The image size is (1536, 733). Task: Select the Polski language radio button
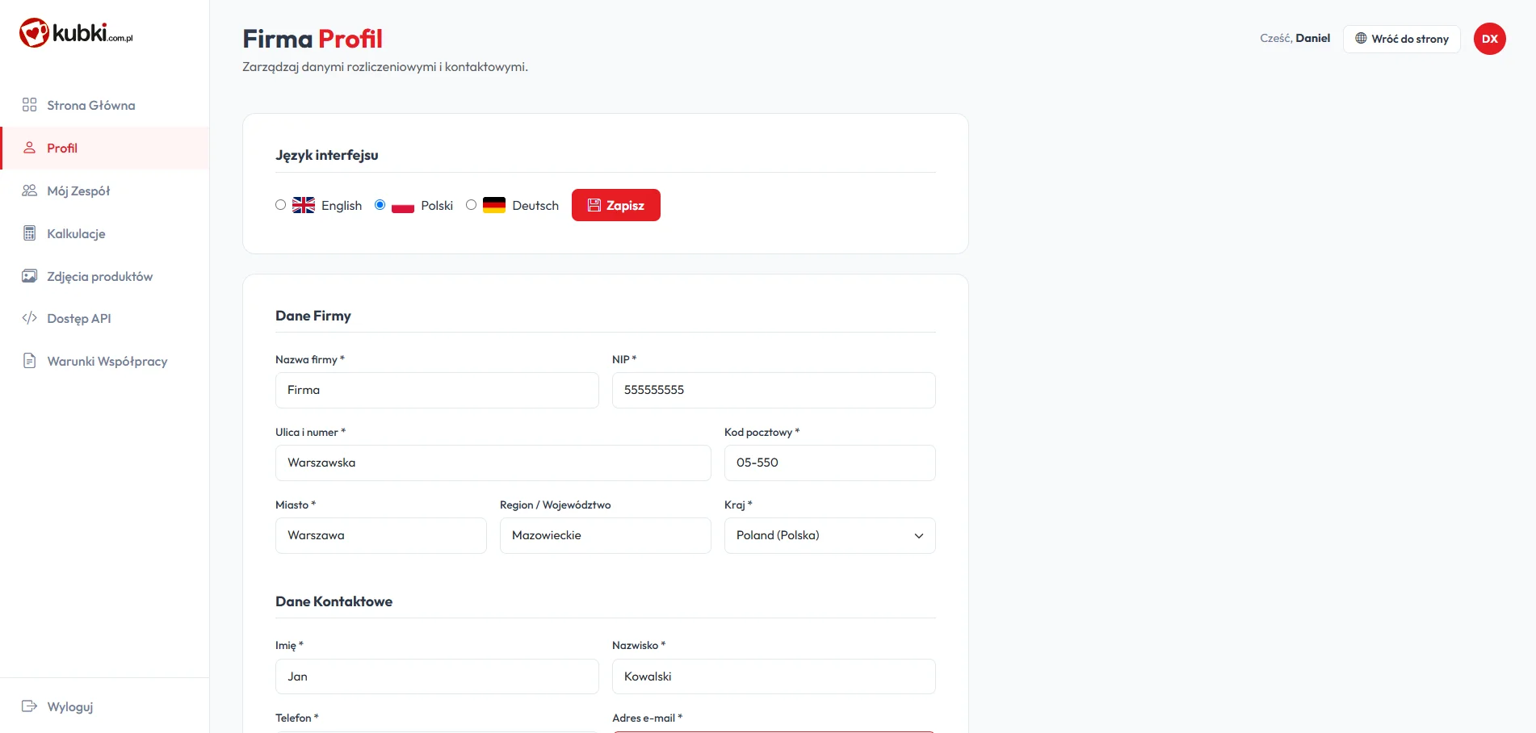pos(380,205)
